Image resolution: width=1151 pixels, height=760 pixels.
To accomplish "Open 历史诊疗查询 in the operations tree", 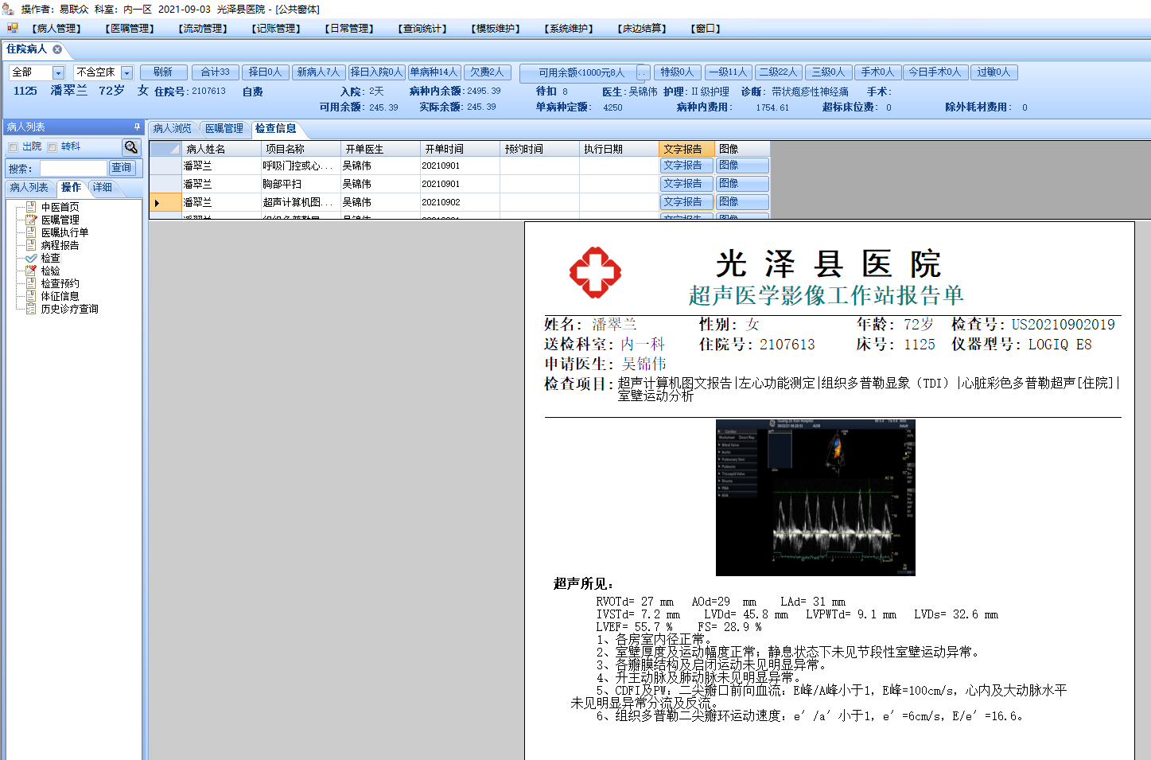I will (69, 309).
